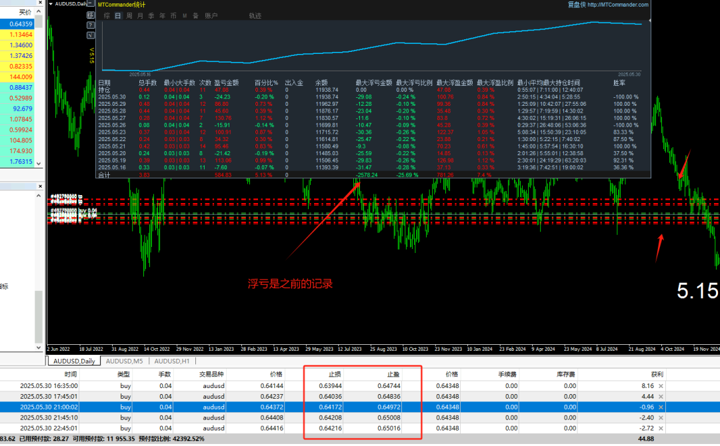Open the MTCommander.com website link

618,5
